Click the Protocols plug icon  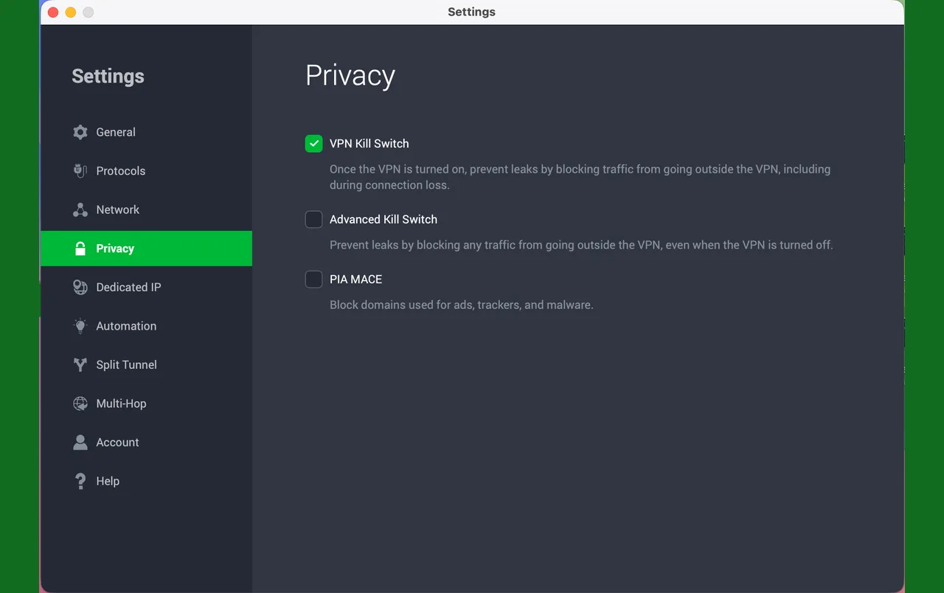click(80, 170)
